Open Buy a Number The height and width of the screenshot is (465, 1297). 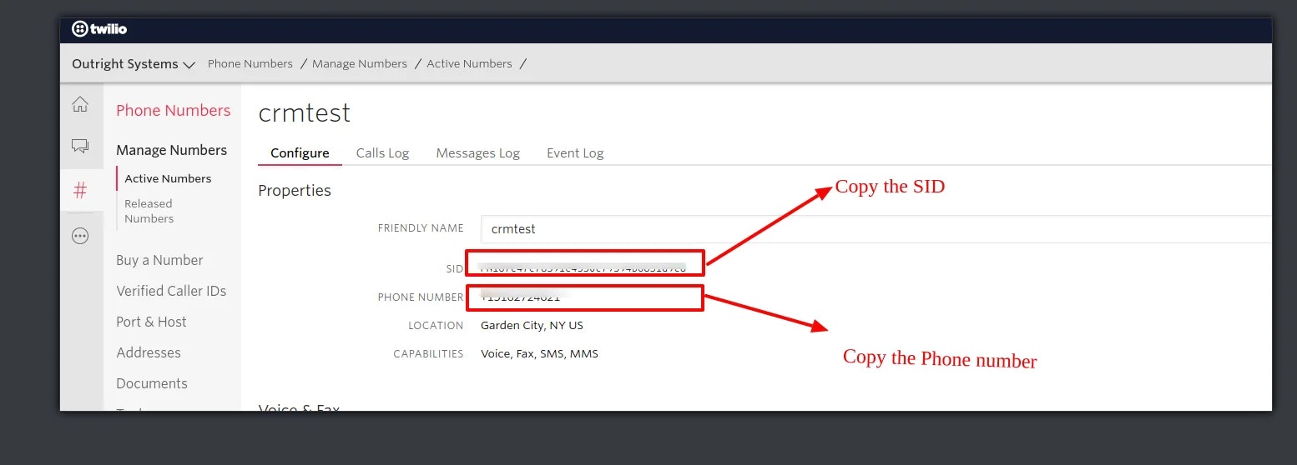pyautogui.click(x=159, y=260)
